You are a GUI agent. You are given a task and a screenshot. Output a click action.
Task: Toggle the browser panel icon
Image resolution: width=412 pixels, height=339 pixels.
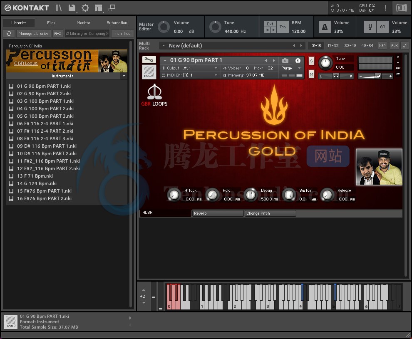[x=58, y=8]
